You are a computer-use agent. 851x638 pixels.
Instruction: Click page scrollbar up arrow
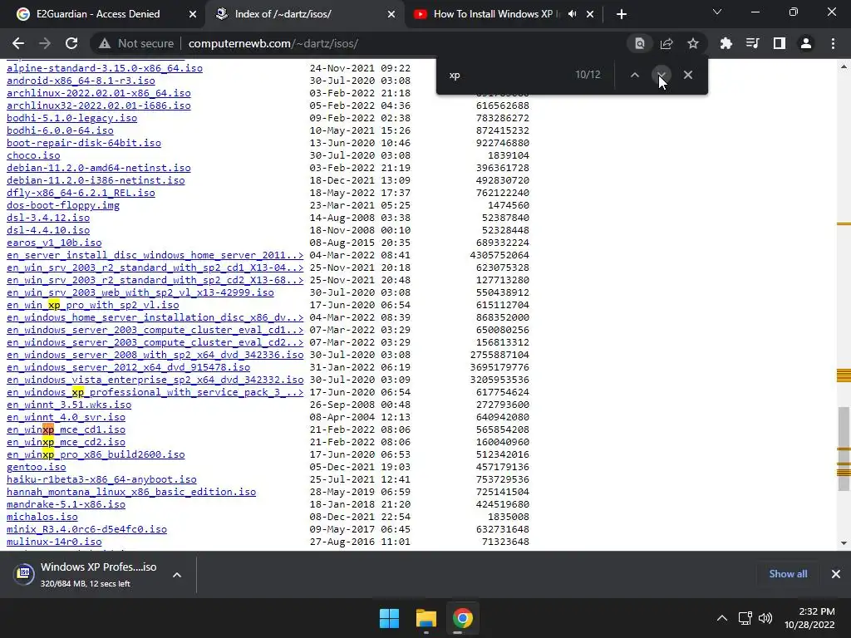844,66
